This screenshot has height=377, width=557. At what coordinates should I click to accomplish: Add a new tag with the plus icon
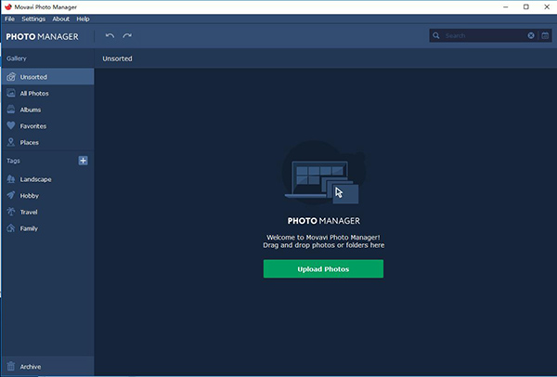(84, 161)
